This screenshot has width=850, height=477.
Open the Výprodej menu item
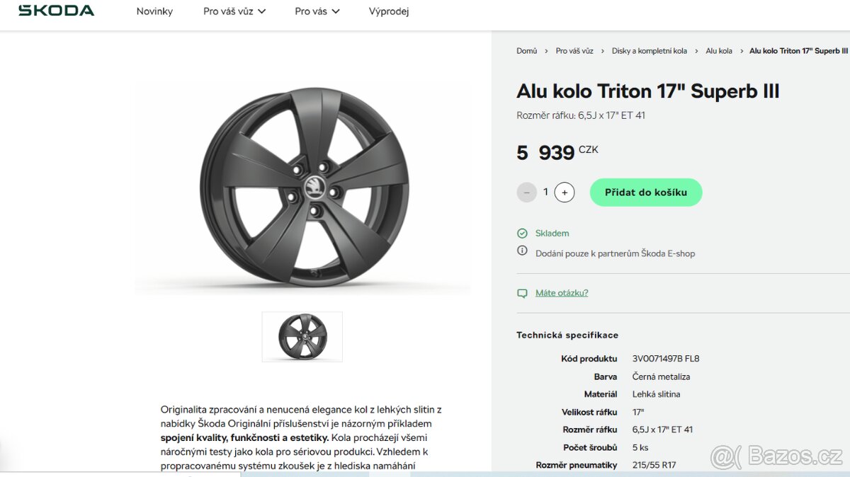388,11
